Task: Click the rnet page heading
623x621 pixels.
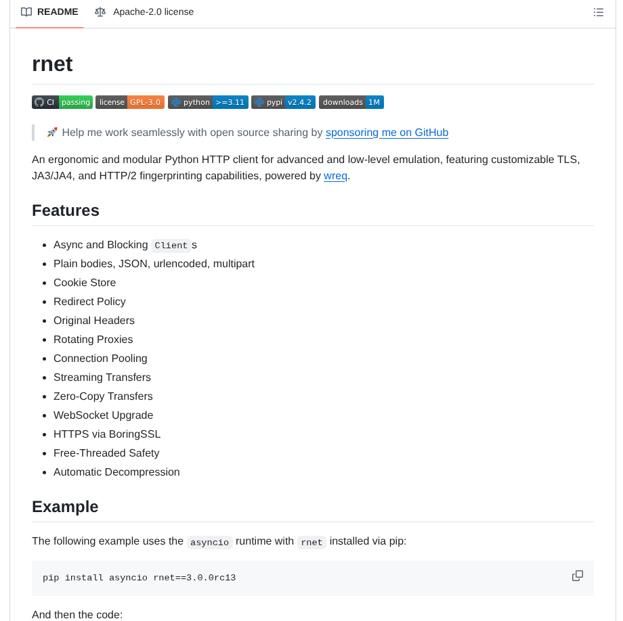Action: (x=52, y=64)
